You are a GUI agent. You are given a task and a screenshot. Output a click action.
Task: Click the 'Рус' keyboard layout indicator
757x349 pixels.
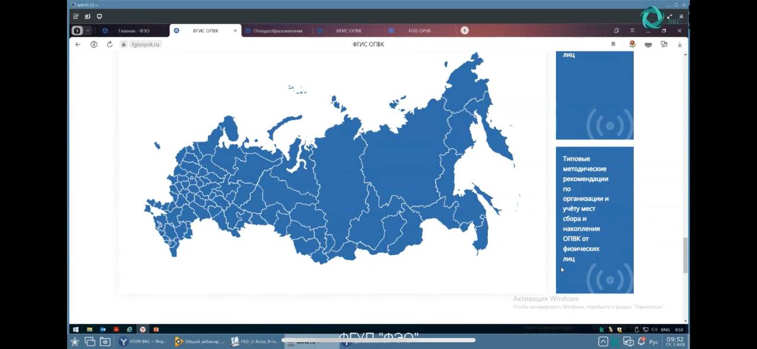point(654,342)
